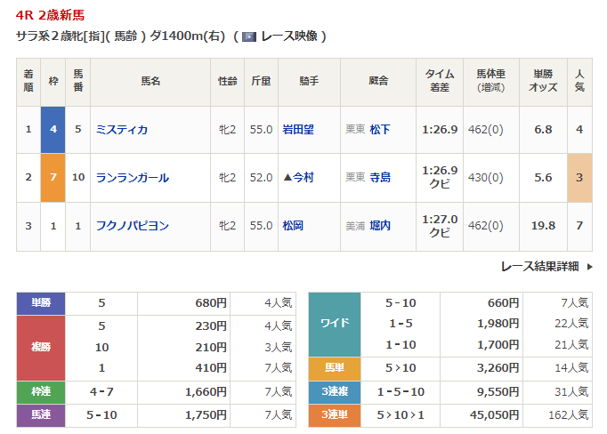Click the 馬連 bet type label

click(41, 415)
